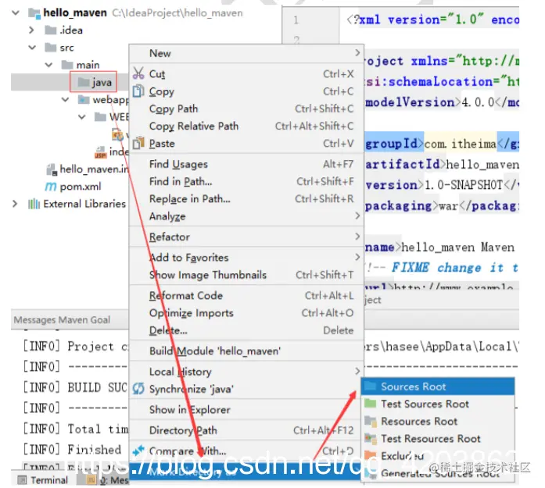Choose Show Image Thumbnails entry
The image size is (545, 488).
[x=246, y=275]
